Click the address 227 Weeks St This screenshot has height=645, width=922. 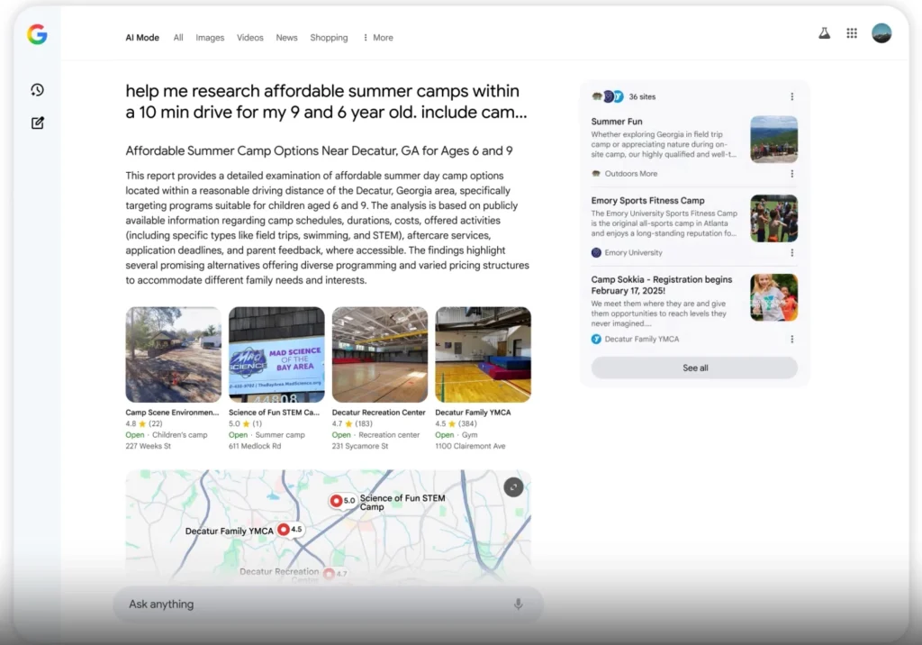point(149,446)
